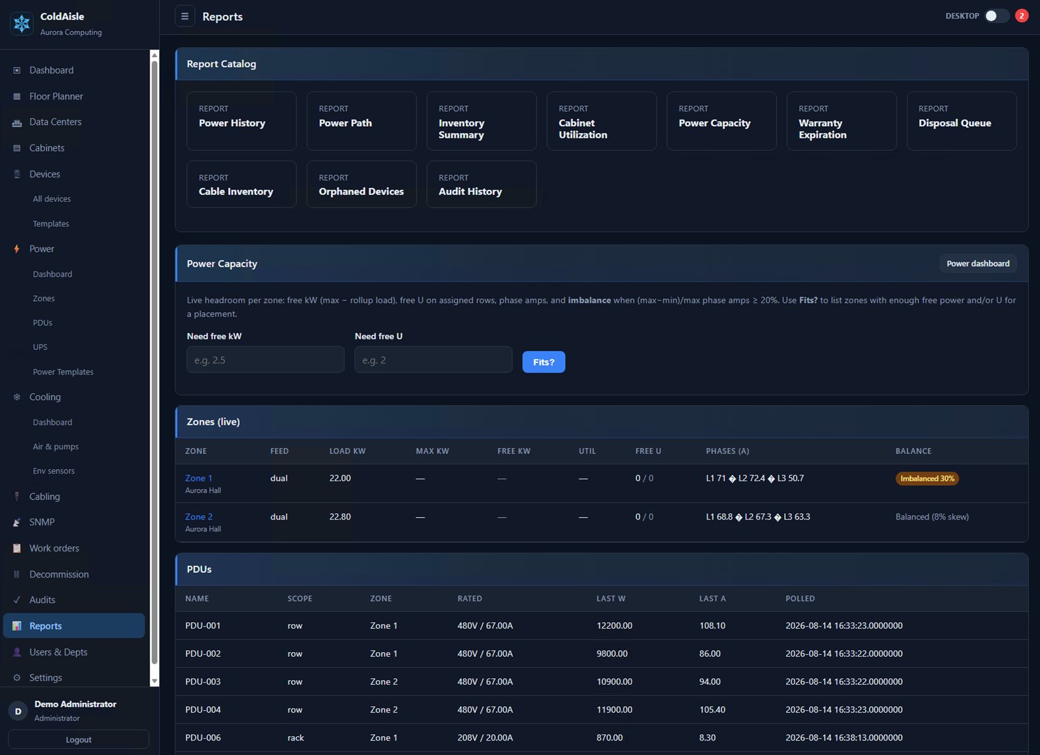The height and width of the screenshot is (755, 1040).
Task: Open the Disposal Queue report card
Action: [961, 121]
